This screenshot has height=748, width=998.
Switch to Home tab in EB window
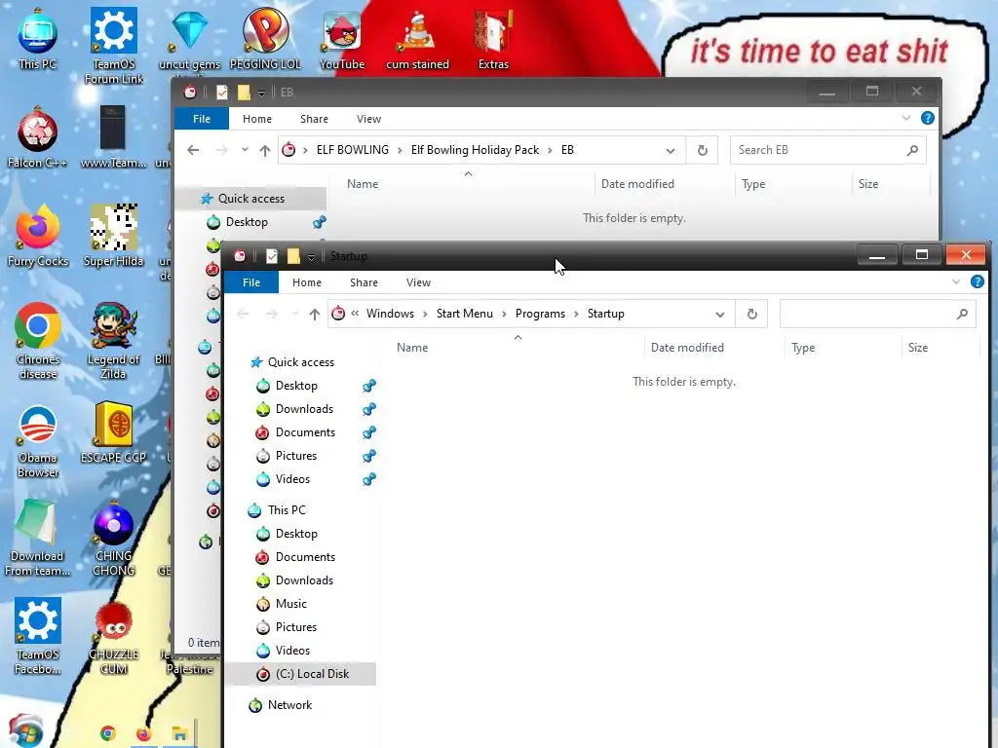(x=257, y=119)
